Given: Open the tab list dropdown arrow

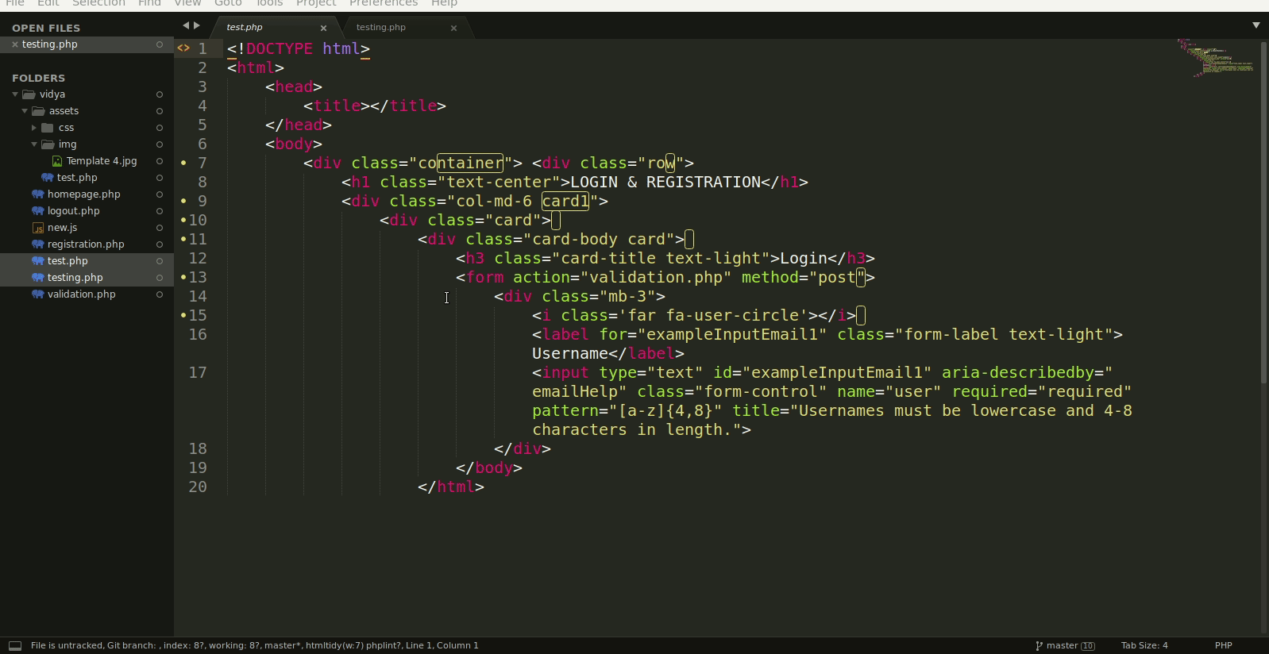Looking at the screenshot, I should click(1256, 25).
